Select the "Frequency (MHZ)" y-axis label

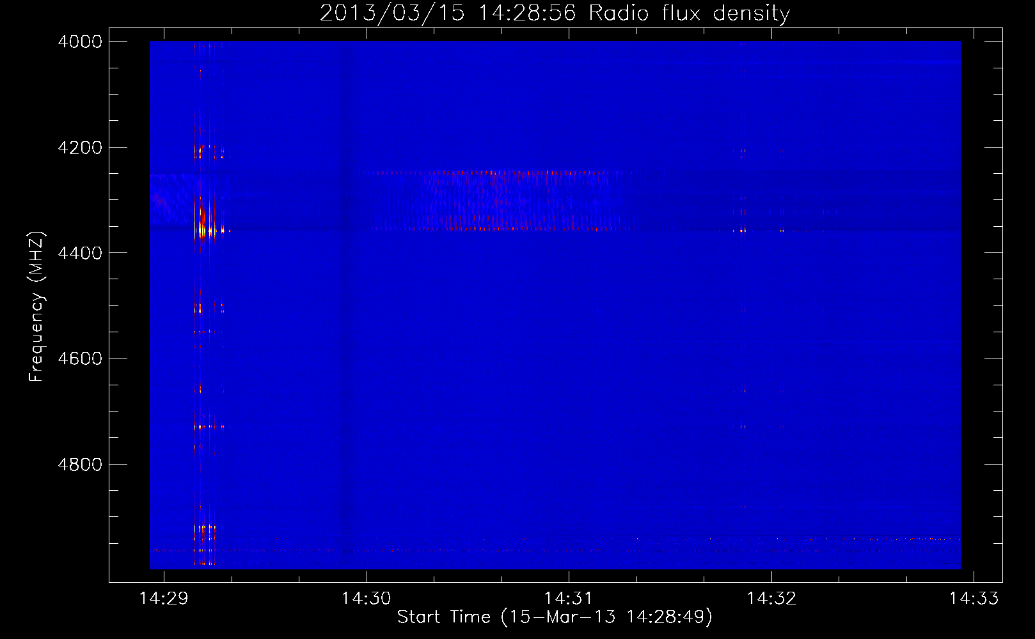tap(36, 307)
